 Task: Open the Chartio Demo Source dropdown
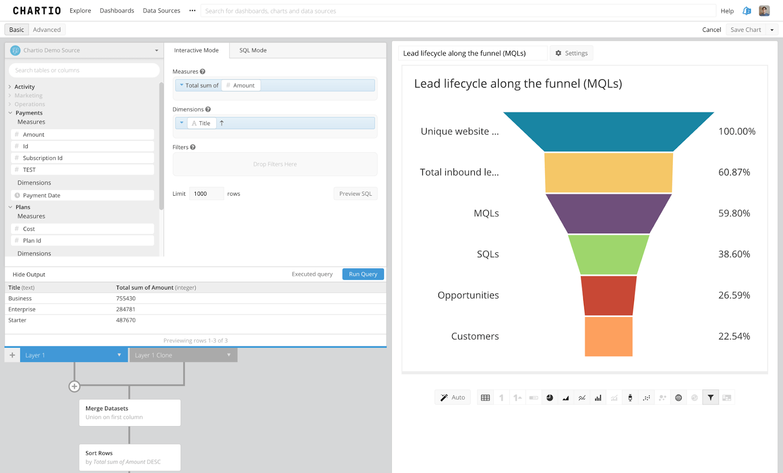[x=156, y=50]
